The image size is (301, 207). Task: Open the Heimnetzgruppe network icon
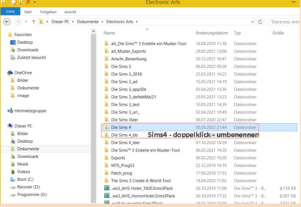click(x=10, y=111)
